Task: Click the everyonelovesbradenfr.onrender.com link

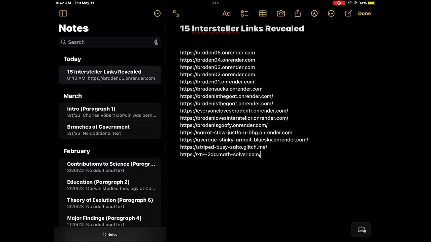Action: pyautogui.click(x=234, y=111)
